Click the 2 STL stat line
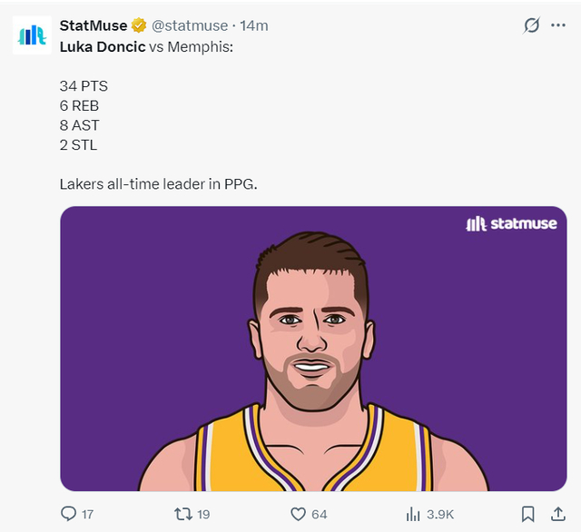Screen dimensions: 581x532 [78, 144]
